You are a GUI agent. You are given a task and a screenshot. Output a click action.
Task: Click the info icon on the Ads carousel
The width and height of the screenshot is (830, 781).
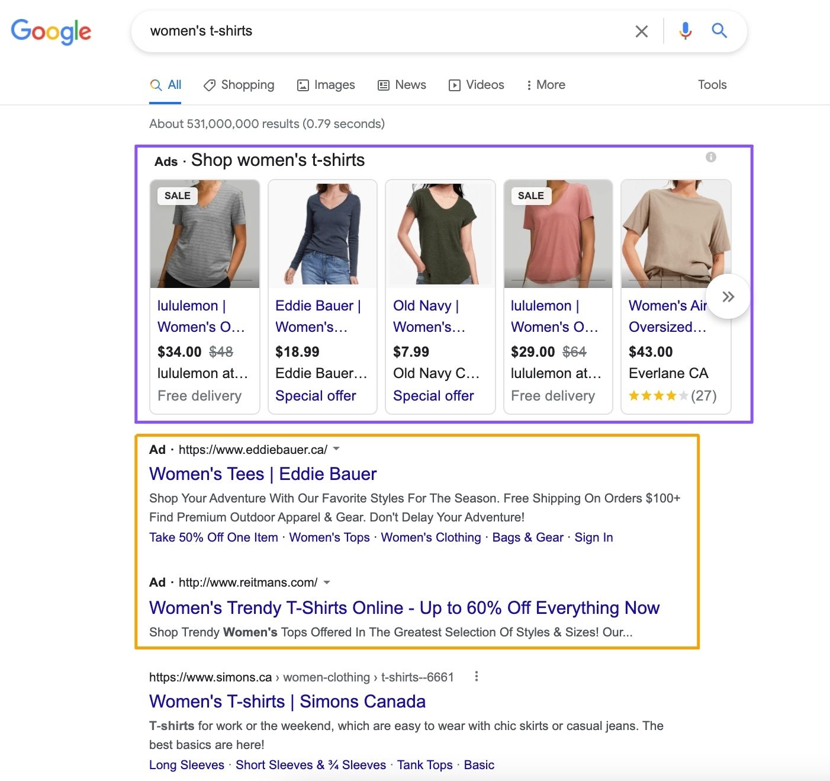coord(711,157)
